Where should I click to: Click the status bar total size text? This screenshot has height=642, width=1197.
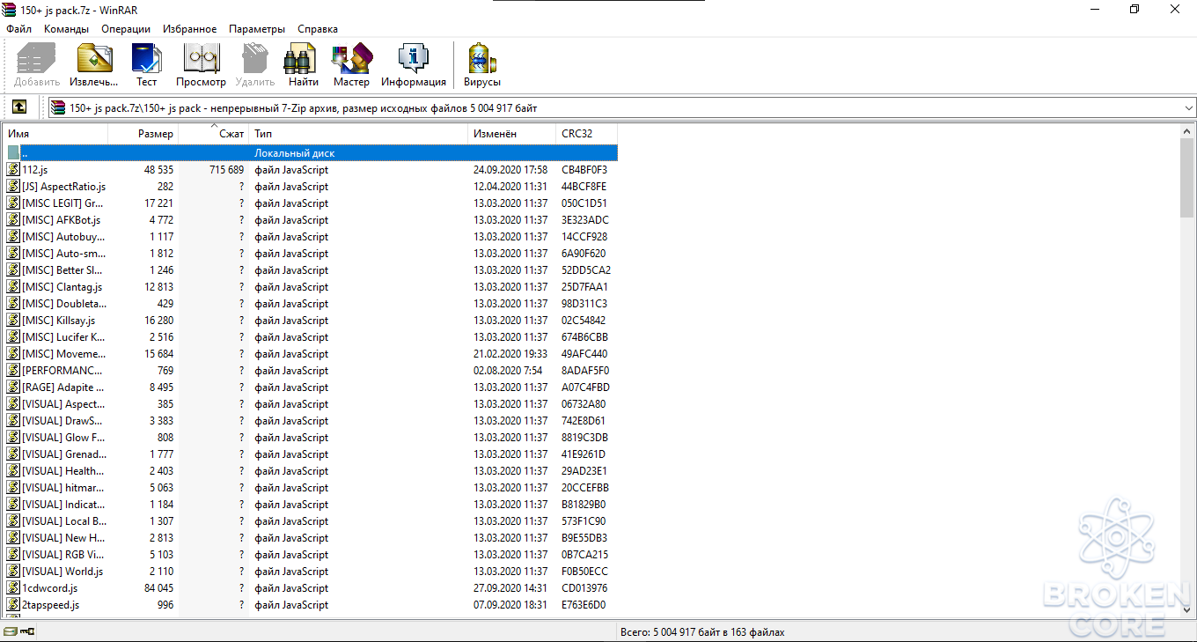click(701, 632)
